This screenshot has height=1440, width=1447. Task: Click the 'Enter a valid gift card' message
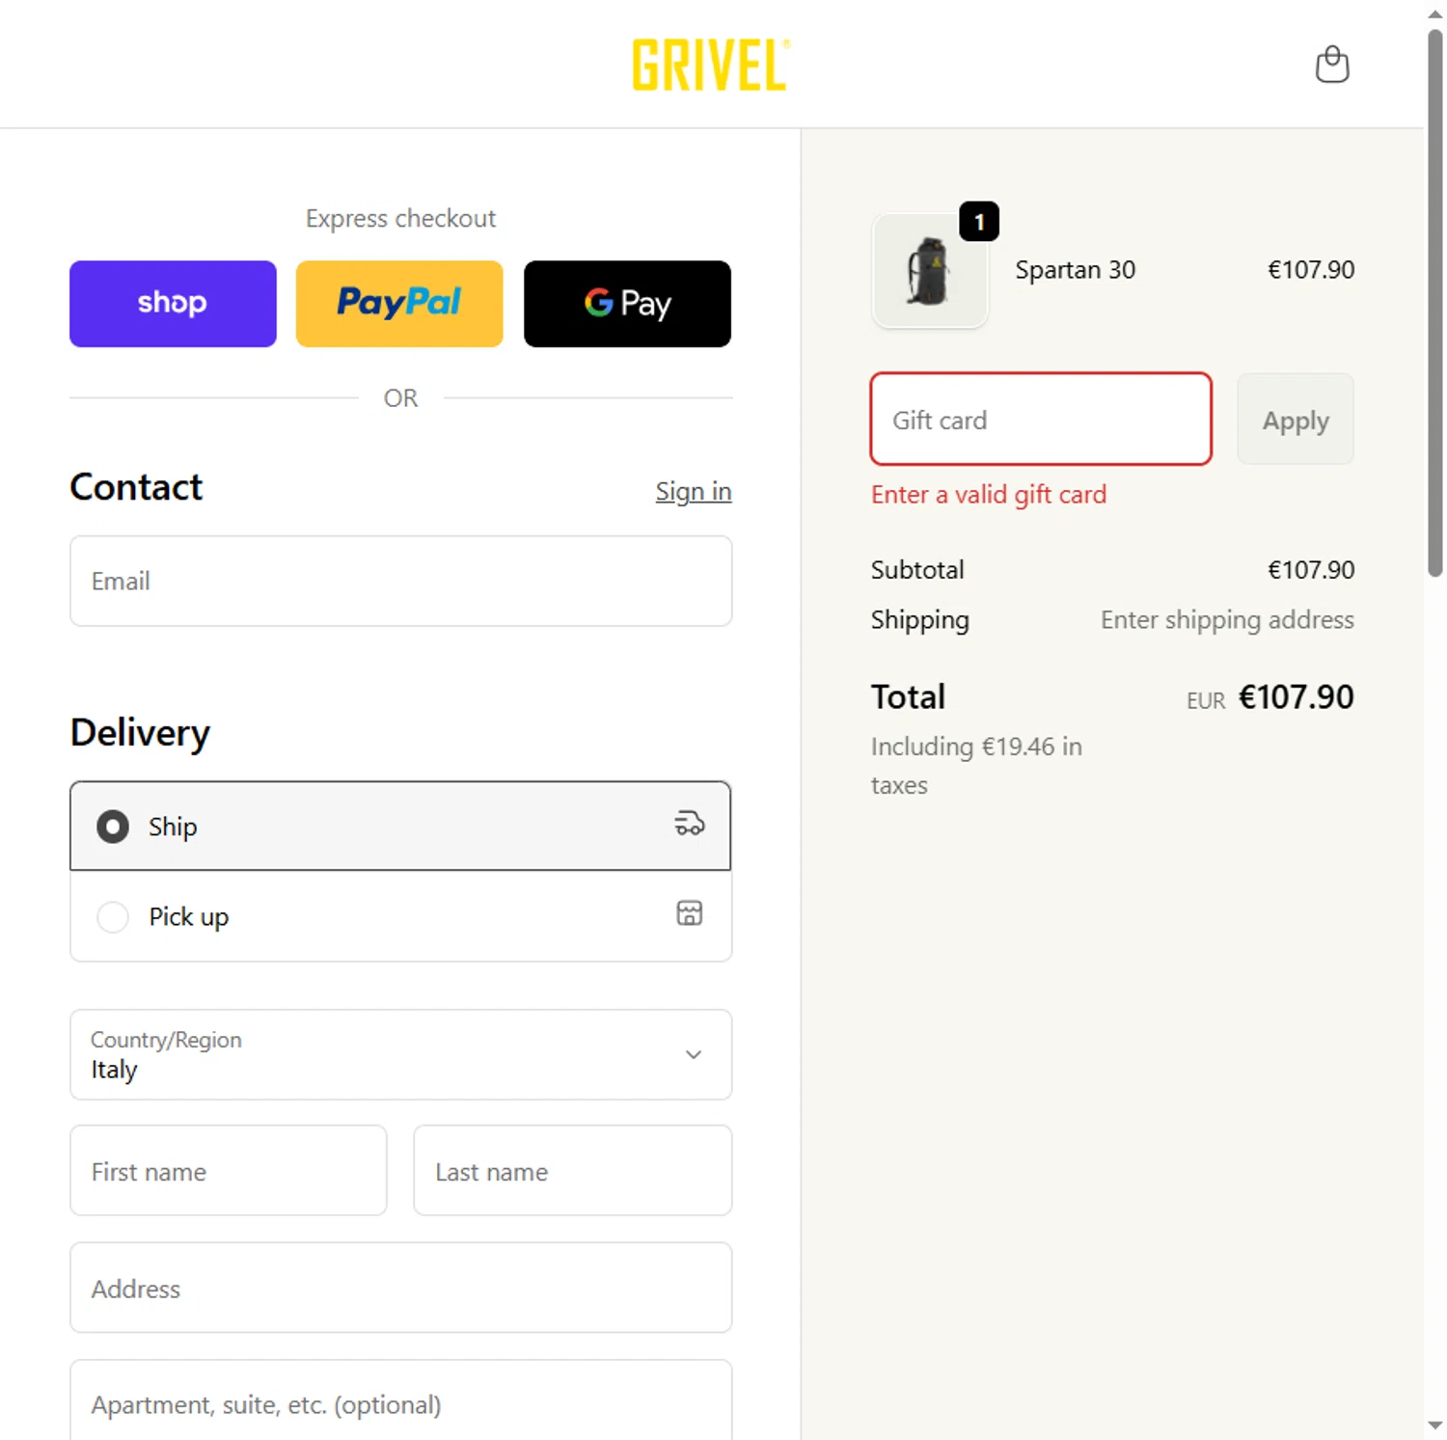(989, 495)
